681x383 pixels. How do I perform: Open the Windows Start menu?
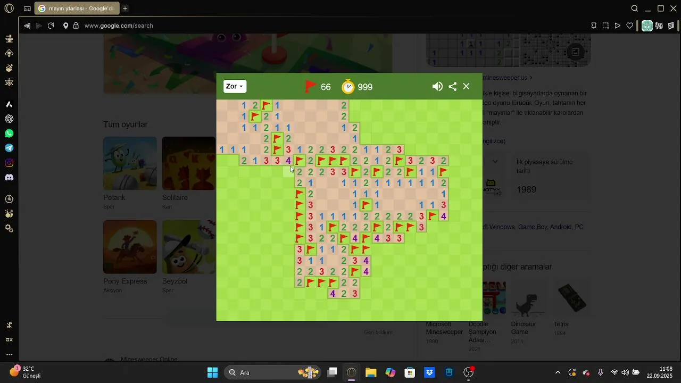[212, 372]
